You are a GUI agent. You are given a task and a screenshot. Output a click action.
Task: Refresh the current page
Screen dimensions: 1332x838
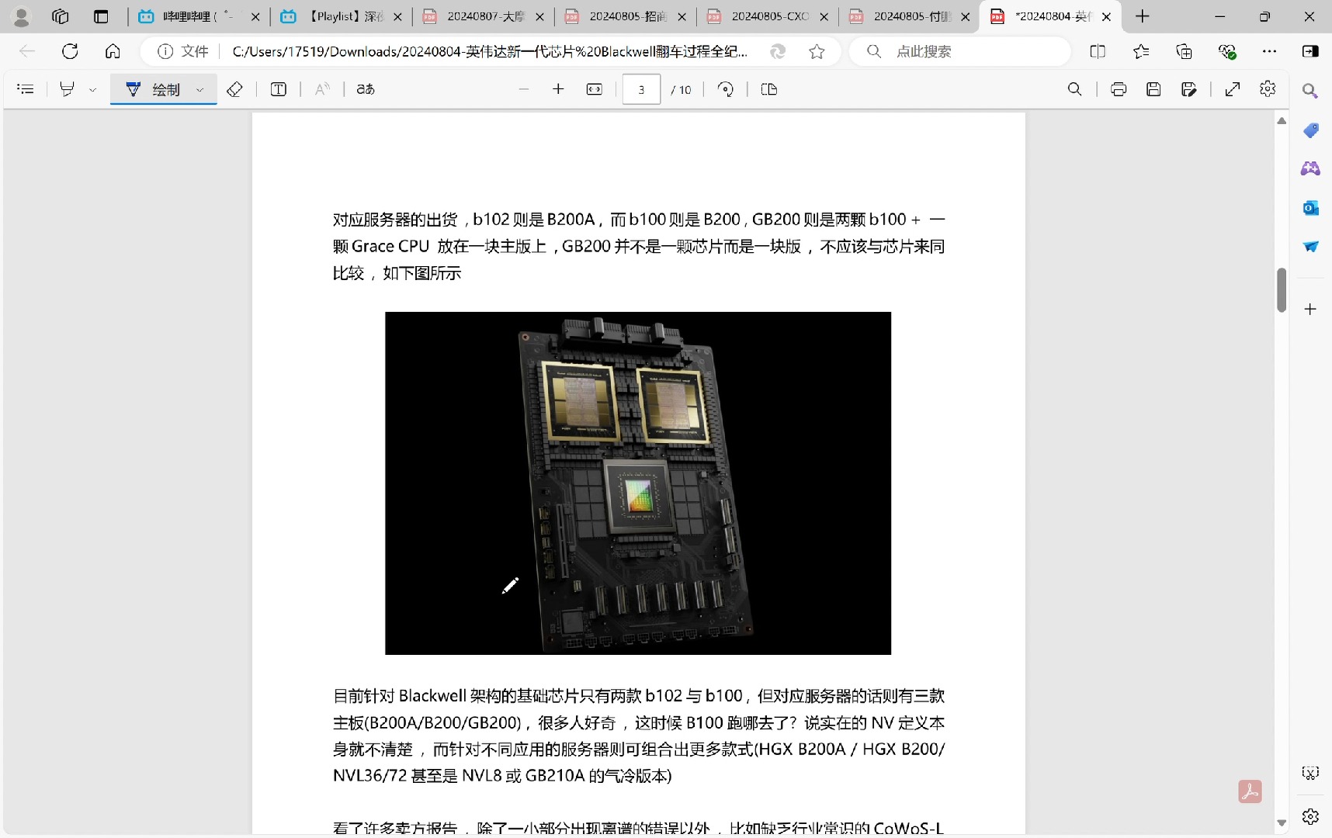[70, 51]
